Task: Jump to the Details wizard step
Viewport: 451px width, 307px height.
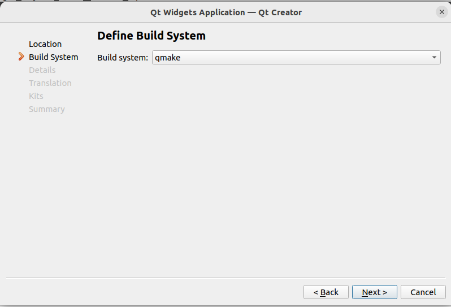Action: [x=42, y=70]
